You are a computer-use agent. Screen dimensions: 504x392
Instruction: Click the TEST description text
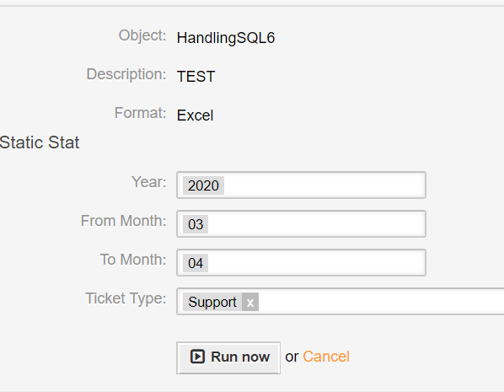pos(196,77)
